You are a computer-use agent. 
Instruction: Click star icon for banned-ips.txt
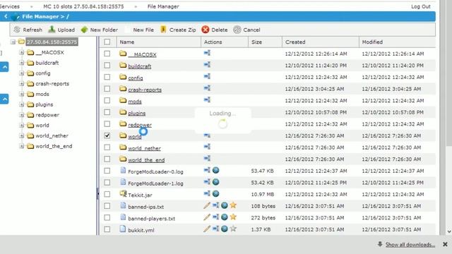point(233,205)
